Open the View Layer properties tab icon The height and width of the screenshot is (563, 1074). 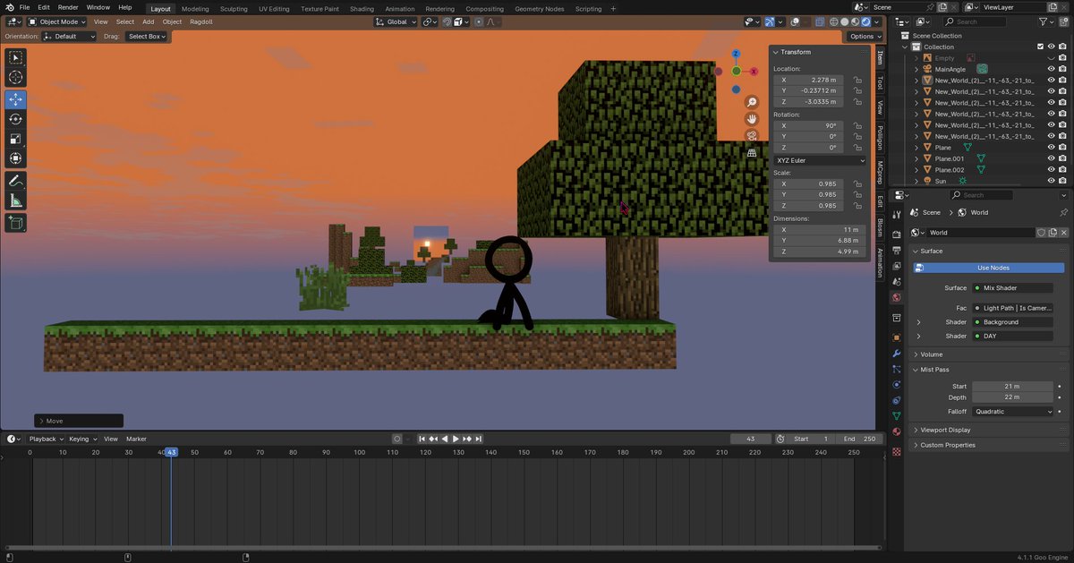pos(897,266)
